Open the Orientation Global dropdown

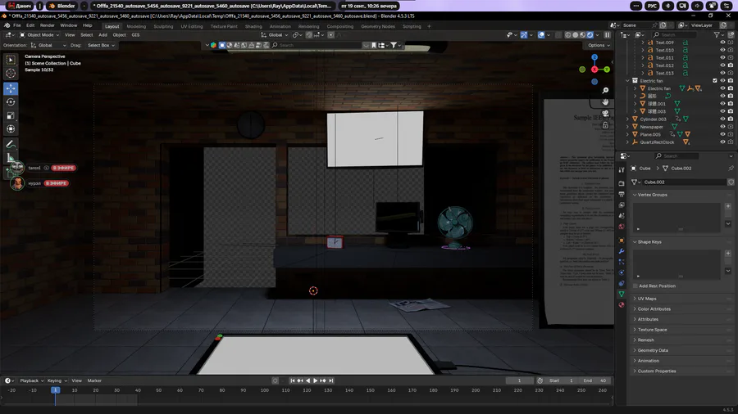[x=48, y=45]
